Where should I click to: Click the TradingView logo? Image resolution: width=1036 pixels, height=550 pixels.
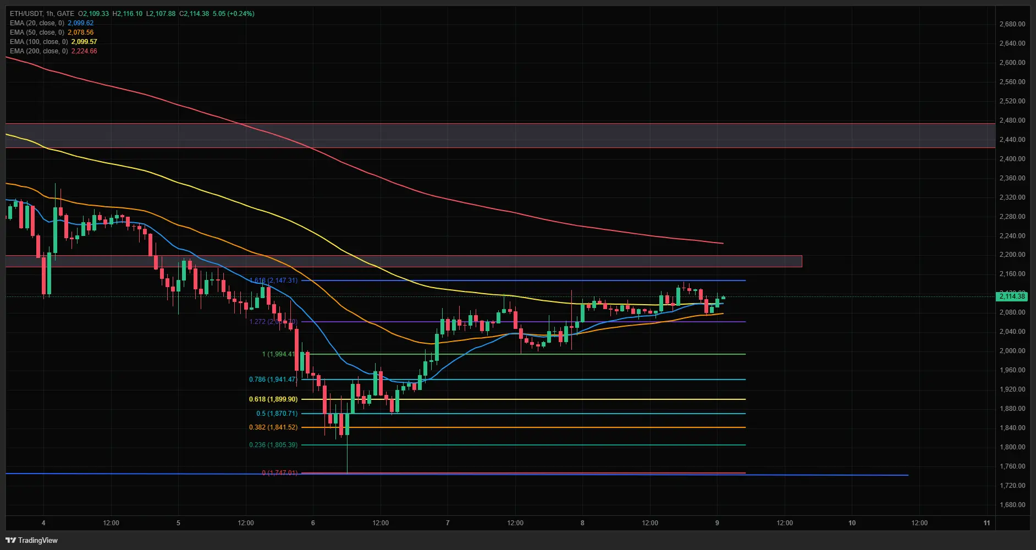31,540
